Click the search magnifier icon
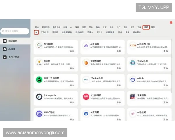 tap(3, 31)
